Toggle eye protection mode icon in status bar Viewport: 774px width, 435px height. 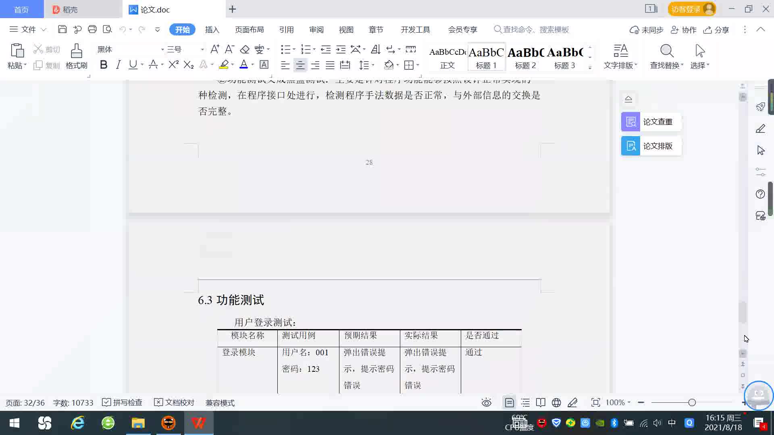click(486, 402)
